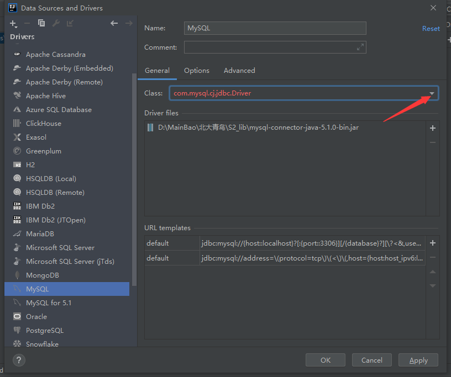Image resolution: width=451 pixels, height=377 pixels.
Task: Click the Reset link
Action: 431,29
